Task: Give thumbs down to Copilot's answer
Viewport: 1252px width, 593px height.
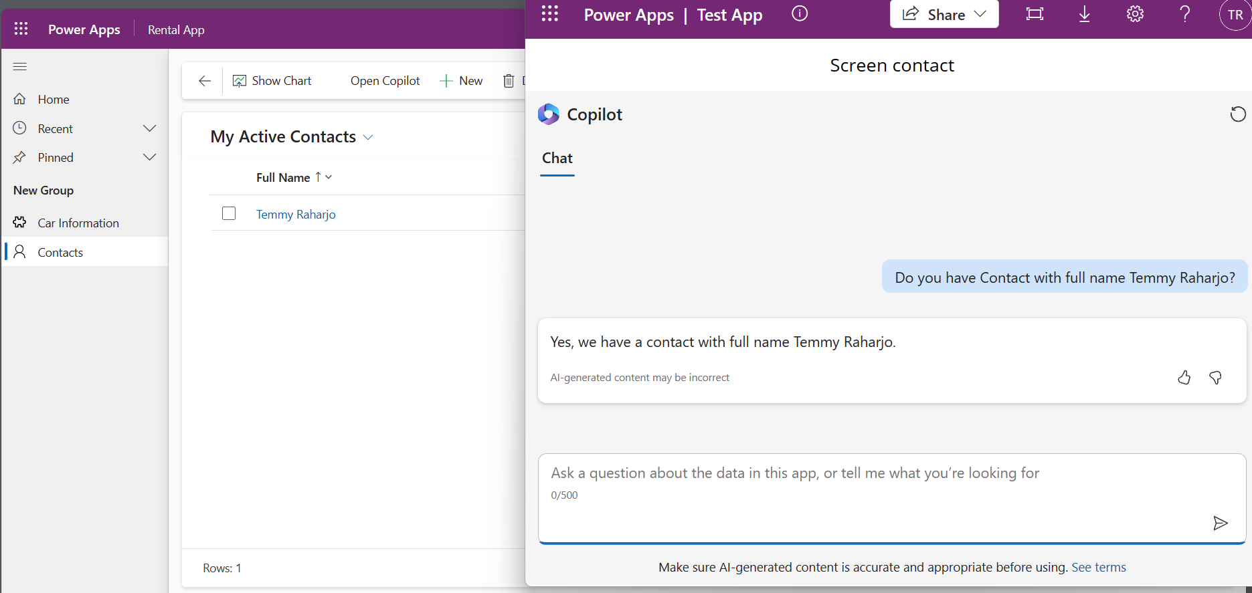Action: coord(1216,378)
